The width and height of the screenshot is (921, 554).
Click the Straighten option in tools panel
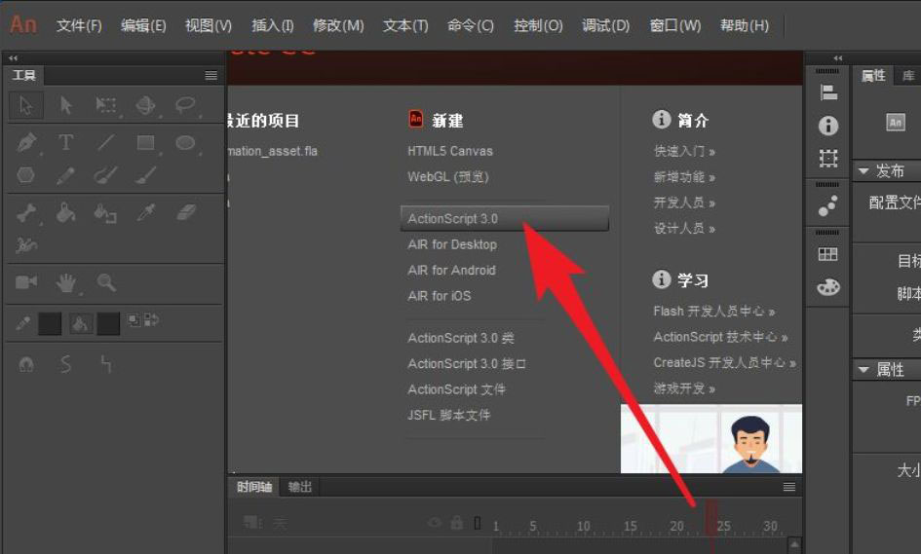point(106,365)
